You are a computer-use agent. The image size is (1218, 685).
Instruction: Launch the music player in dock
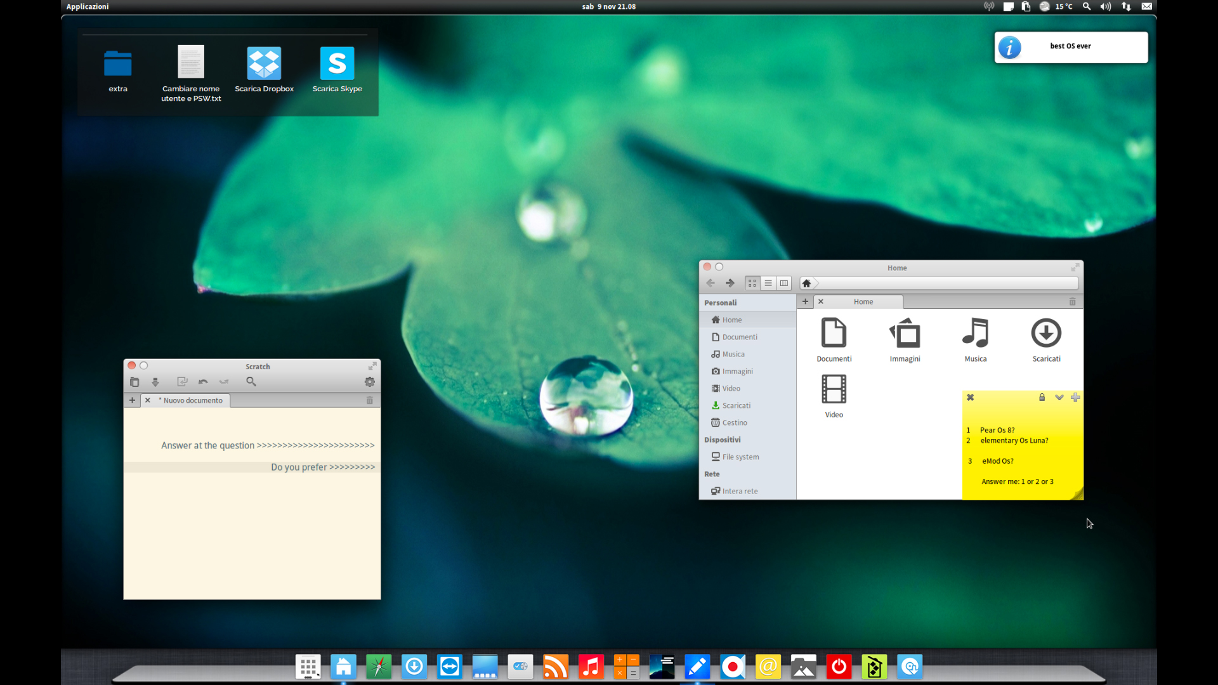click(591, 667)
